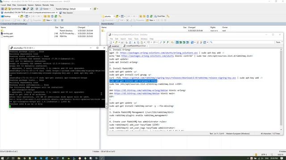The image size is (286, 160).
Task: Click the dl.bintray.com/rabbitmq/debian link
Action: [x=137, y=93]
